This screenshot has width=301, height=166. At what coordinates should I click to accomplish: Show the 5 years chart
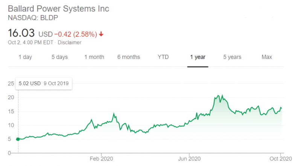tap(232, 57)
